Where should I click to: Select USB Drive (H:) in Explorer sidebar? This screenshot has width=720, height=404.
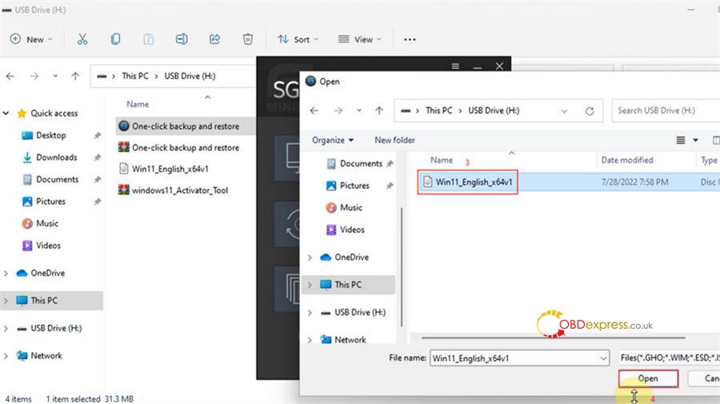55,328
